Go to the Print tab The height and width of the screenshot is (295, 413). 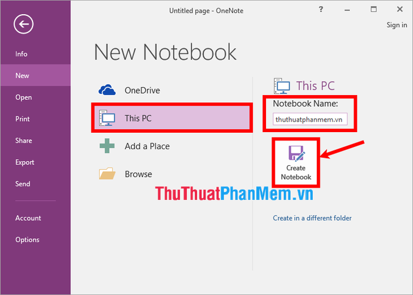coord(35,119)
